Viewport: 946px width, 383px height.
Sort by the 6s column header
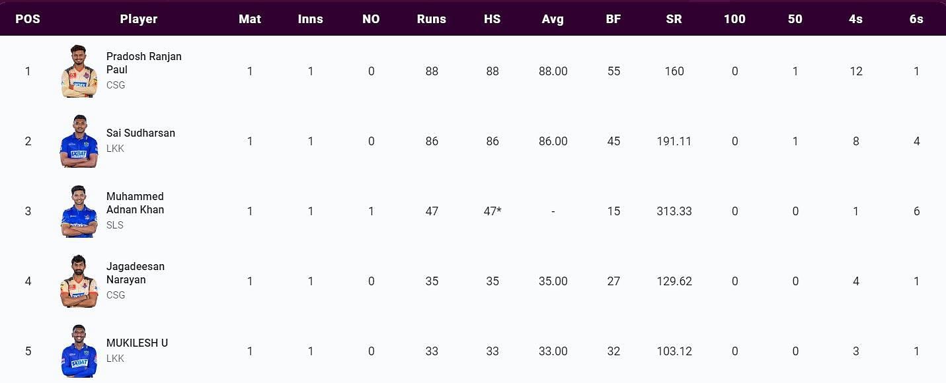pos(916,19)
